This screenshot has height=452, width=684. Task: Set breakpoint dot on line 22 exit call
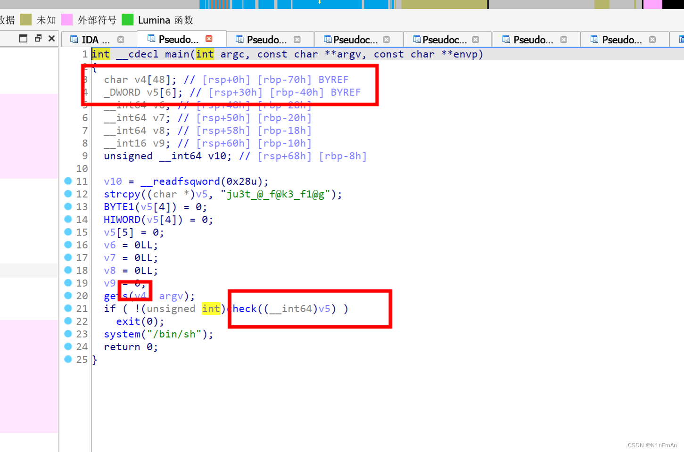tap(68, 321)
